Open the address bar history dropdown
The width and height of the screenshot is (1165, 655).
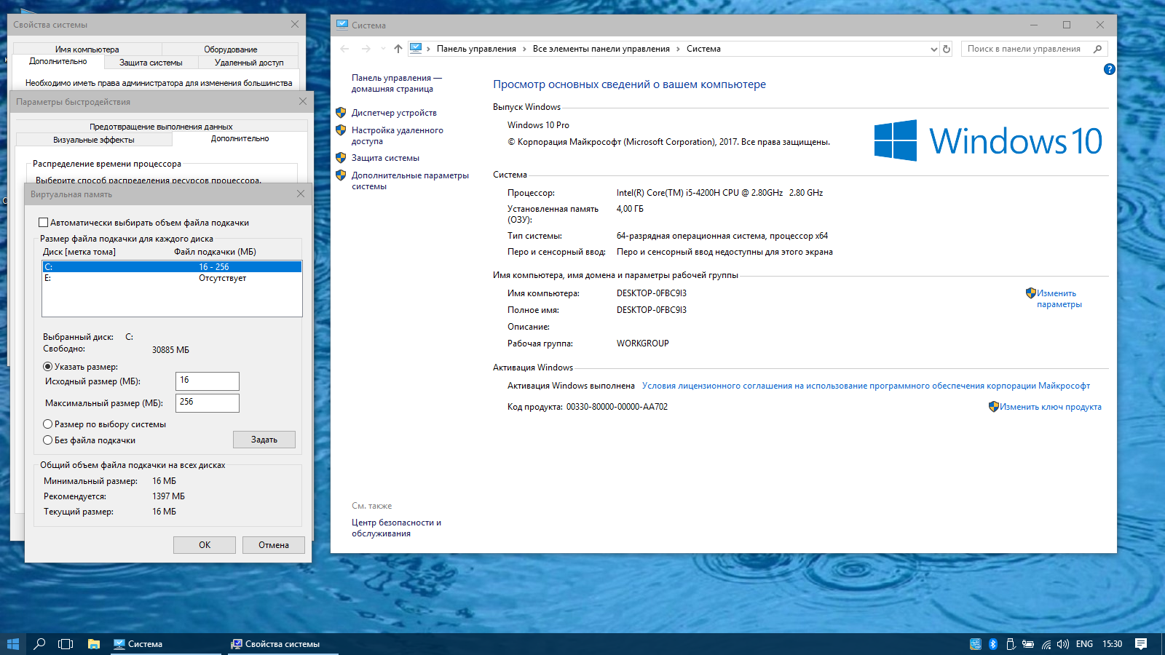point(933,49)
